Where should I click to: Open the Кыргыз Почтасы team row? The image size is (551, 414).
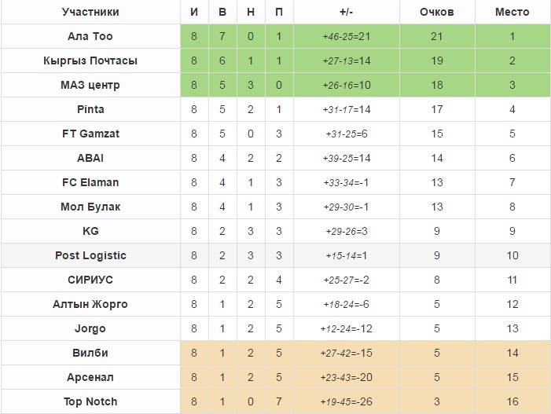pos(90,60)
